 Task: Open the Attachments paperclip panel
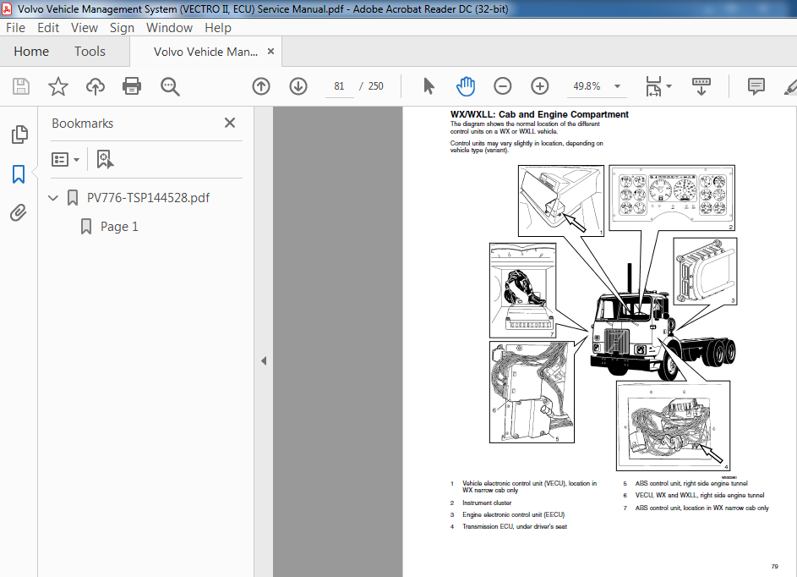pos(19,212)
